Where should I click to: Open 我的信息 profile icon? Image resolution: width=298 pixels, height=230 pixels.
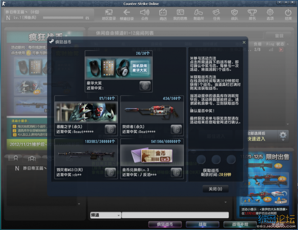click(x=180, y=14)
